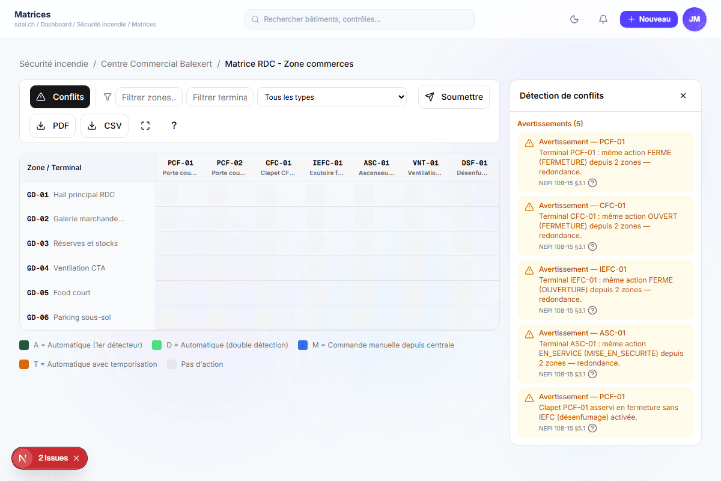Export matrix as CSV
721x481 pixels.
point(105,126)
